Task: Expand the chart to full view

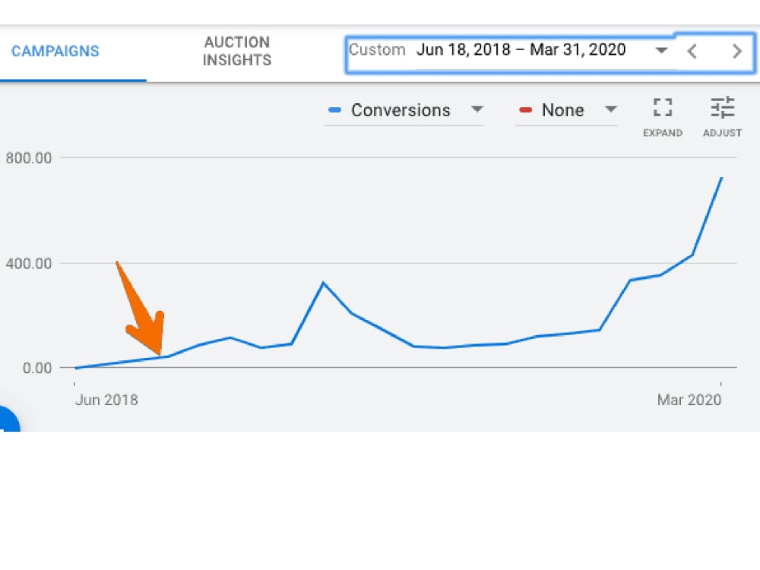Action: (x=663, y=117)
